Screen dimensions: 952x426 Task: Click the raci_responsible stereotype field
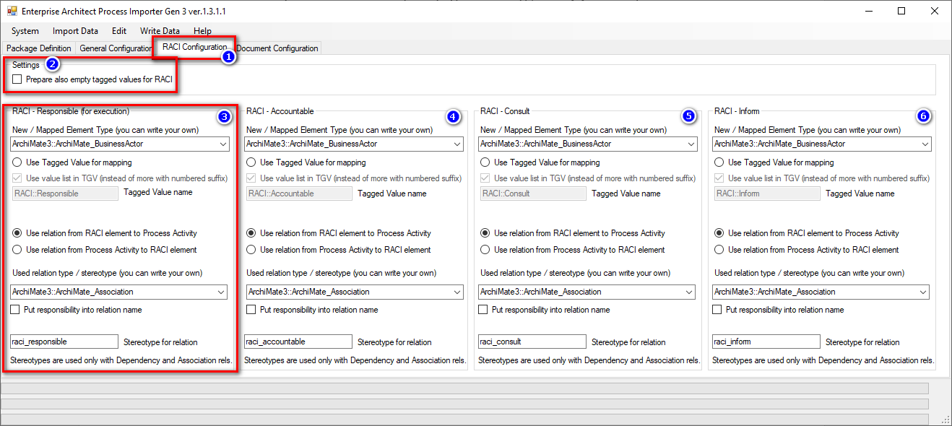tap(64, 342)
